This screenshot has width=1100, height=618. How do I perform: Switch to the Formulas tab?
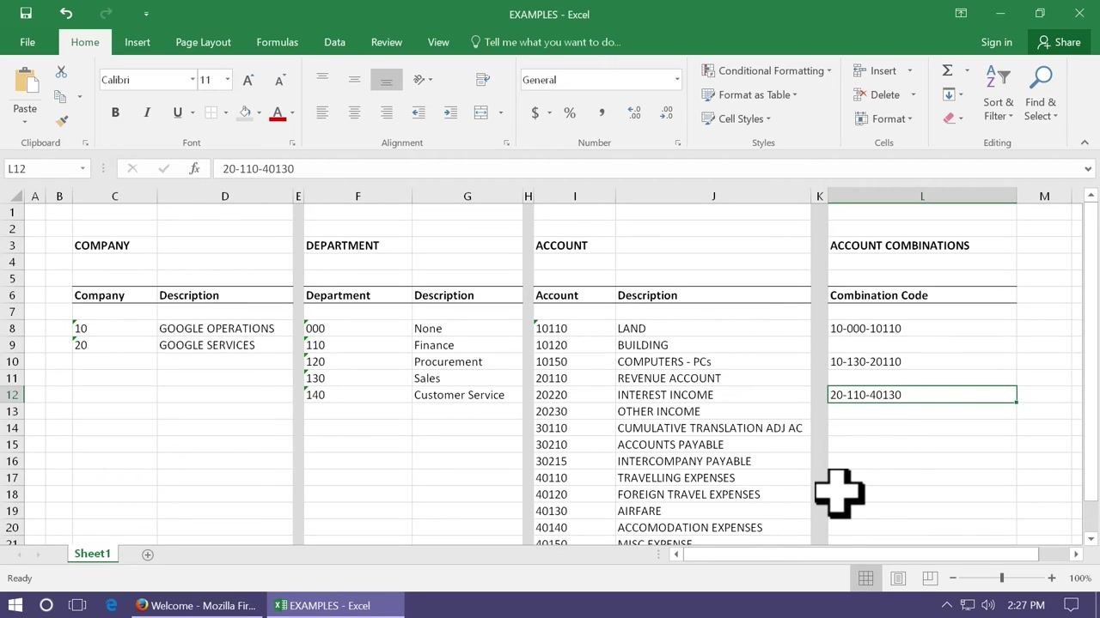(277, 42)
